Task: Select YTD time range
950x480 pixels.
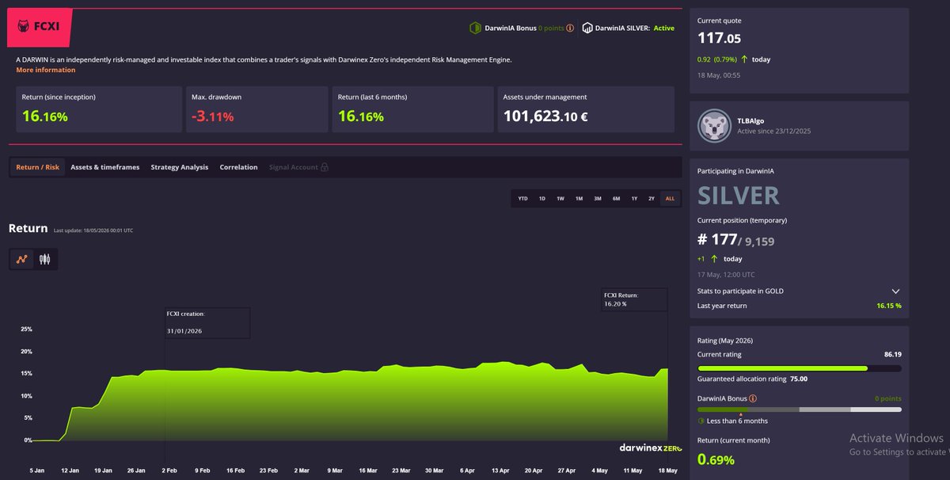Action: (x=522, y=199)
